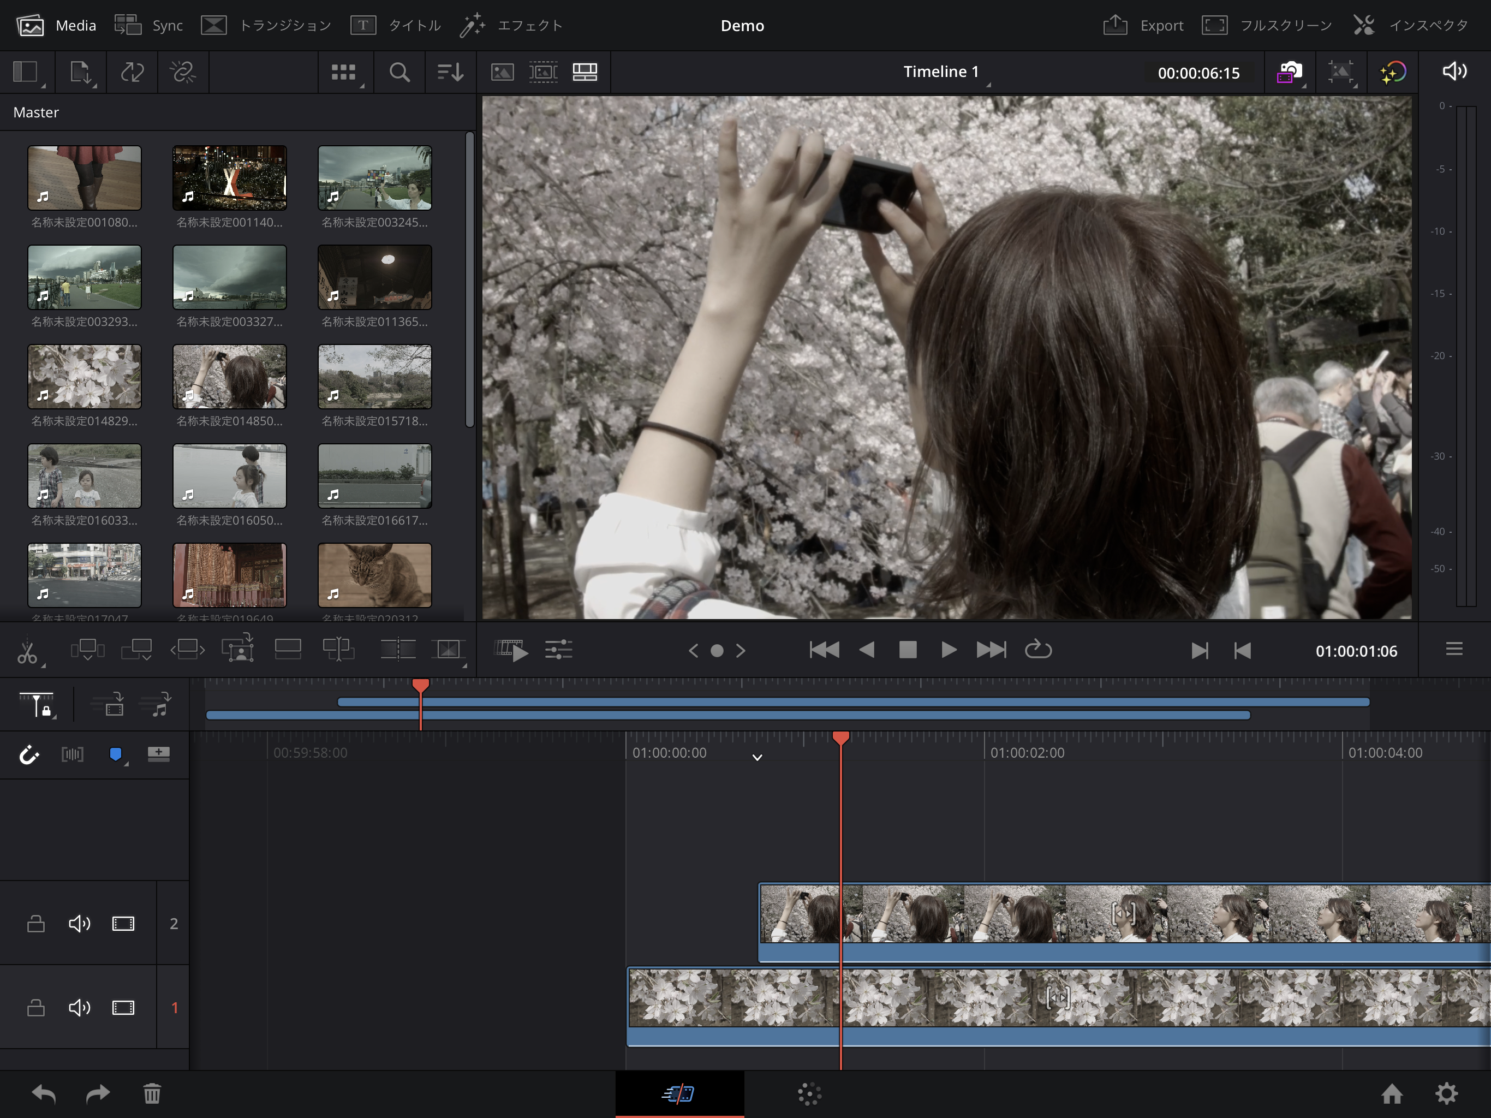The image size is (1491, 1118).
Task: Switch to the Cut page tab
Action: pyautogui.click(x=679, y=1093)
